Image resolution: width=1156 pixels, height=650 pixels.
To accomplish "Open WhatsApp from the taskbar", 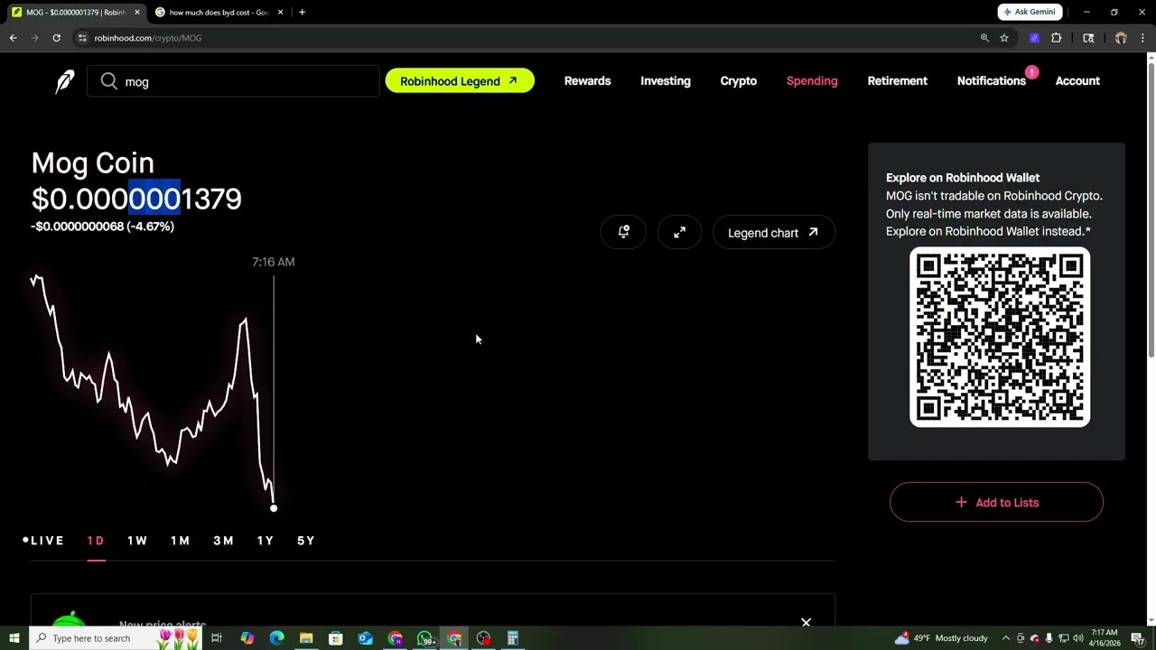I will click(424, 638).
